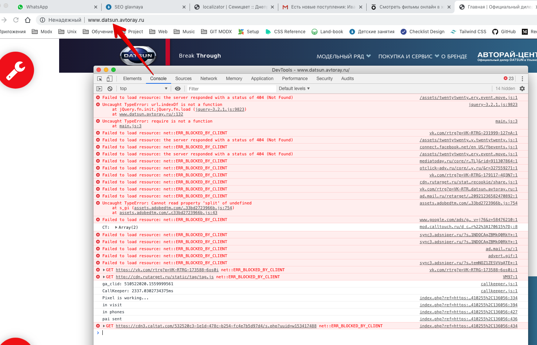This screenshot has width=537, height=345.
Task: Click the inspect element picker icon in DevTools
Action: 99,79
